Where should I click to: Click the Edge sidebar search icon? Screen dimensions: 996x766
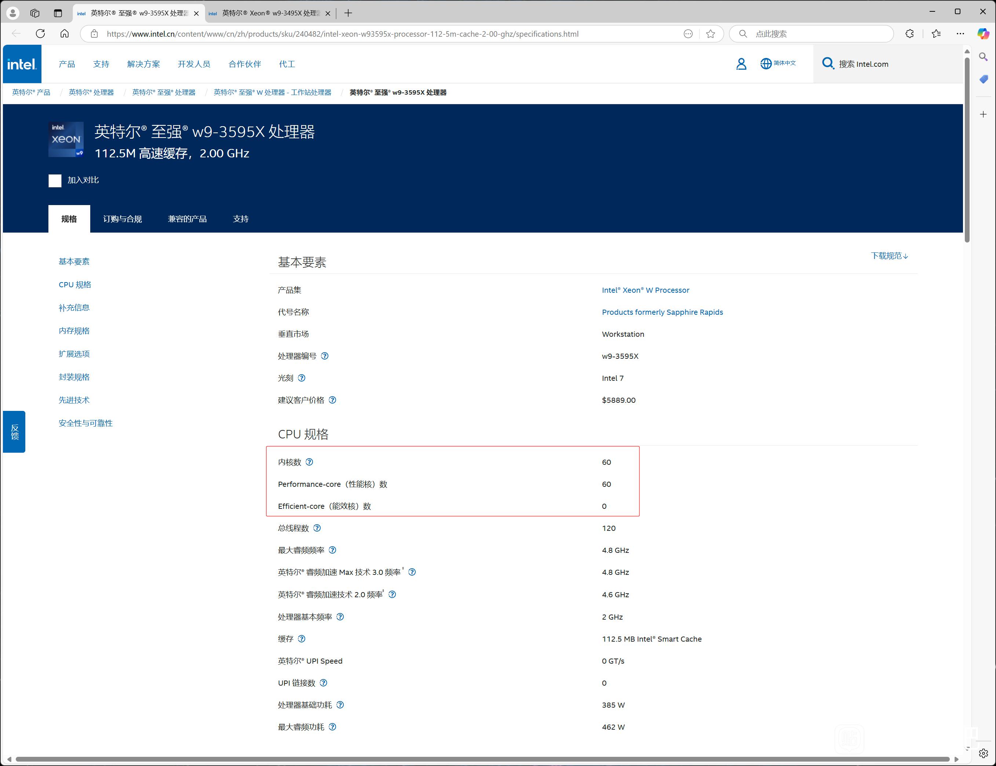click(x=983, y=57)
